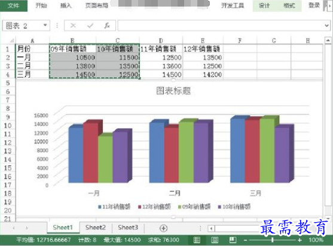
Task: Switch to Normal view icon
Action: point(197,240)
